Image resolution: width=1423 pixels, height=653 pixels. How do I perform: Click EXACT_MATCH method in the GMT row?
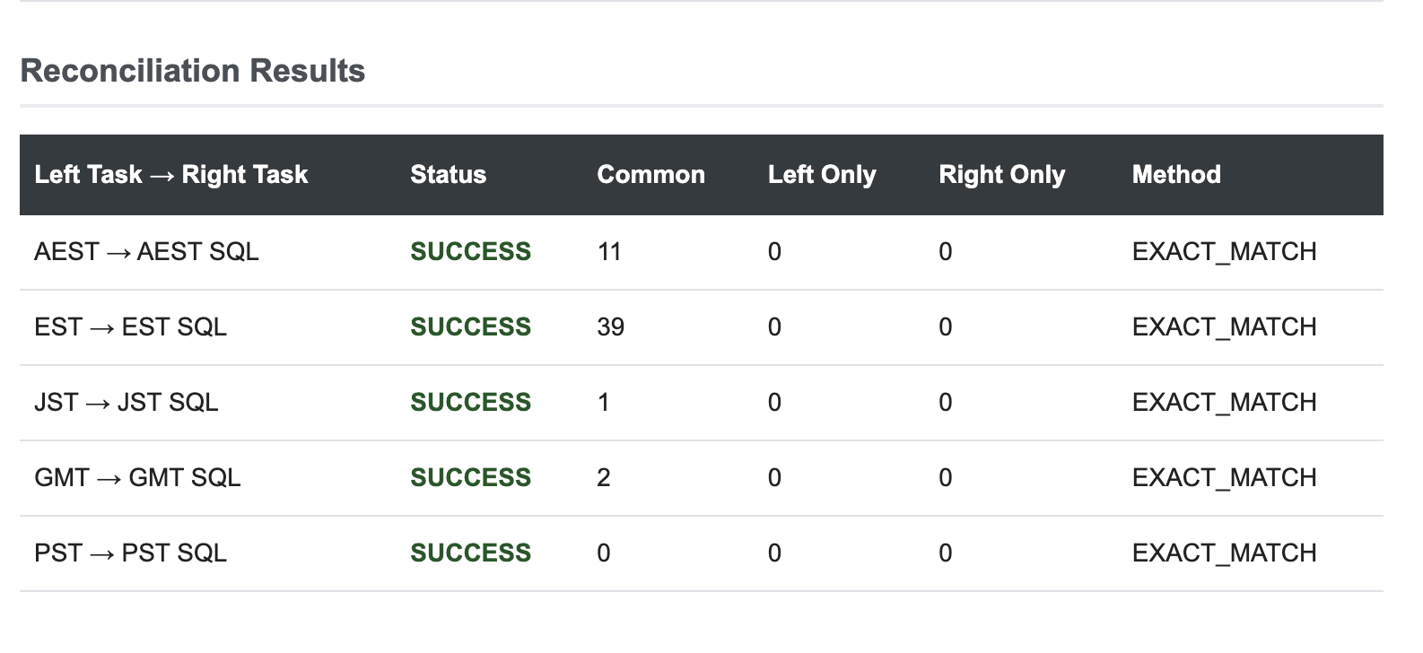pyautogui.click(x=1224, y=478)
